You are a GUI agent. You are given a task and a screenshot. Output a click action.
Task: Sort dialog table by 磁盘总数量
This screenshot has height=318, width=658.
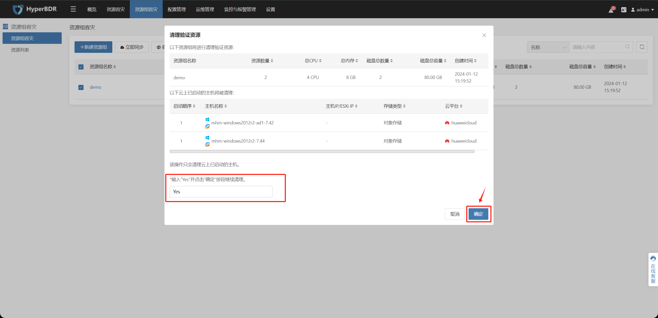coord(391,61)
